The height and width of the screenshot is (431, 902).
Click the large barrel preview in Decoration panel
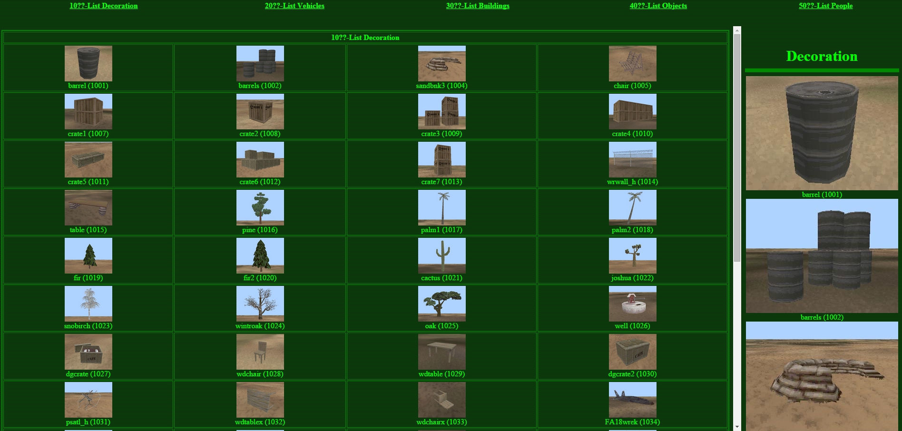pos(822,133)
